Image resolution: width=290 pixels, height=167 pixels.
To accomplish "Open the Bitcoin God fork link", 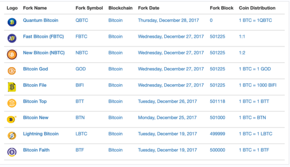I will click(x=35, y=69).
